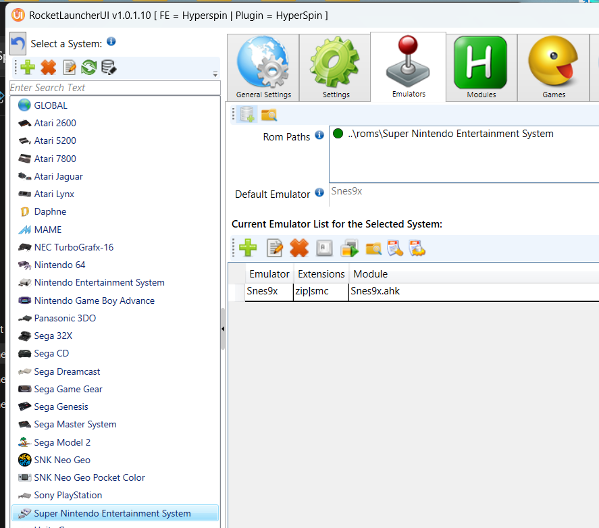599x528 pixels.
Task: Select Daphne system
Action: tap(115, 211)
